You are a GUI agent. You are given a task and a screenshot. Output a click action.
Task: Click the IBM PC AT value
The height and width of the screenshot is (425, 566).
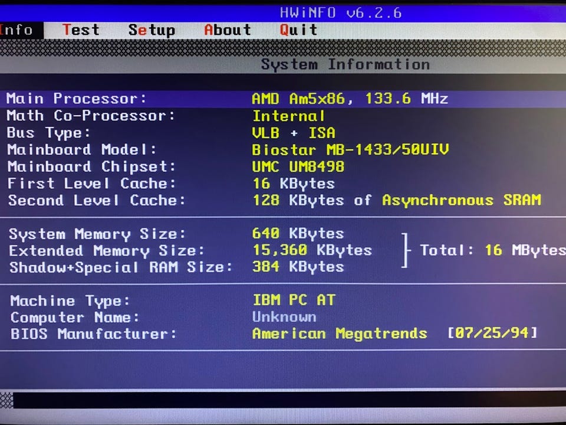click(x=294, y=300)
